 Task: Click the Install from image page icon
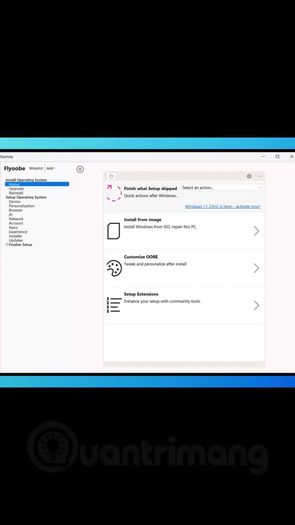pos(114,231)
